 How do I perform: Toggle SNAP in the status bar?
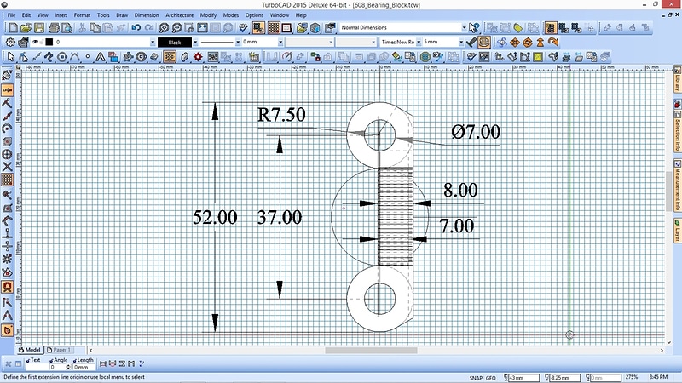point(476,378)
